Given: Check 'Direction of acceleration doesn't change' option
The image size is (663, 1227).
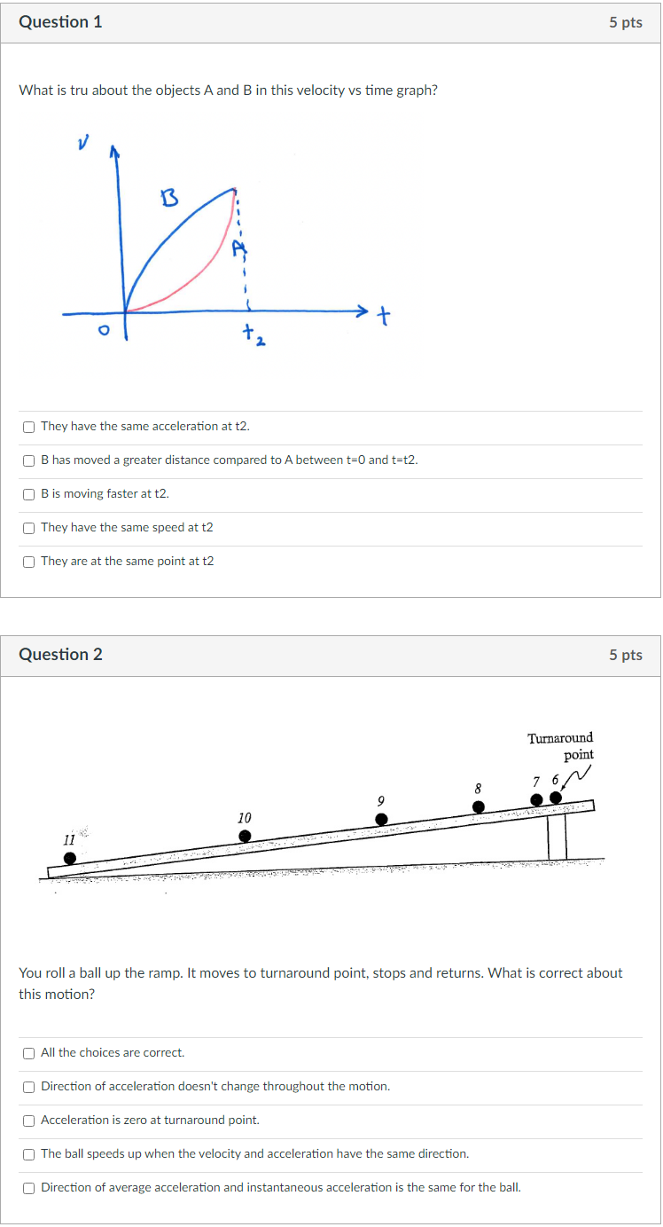Looking at the screenshot, I should click(28, 1086).
